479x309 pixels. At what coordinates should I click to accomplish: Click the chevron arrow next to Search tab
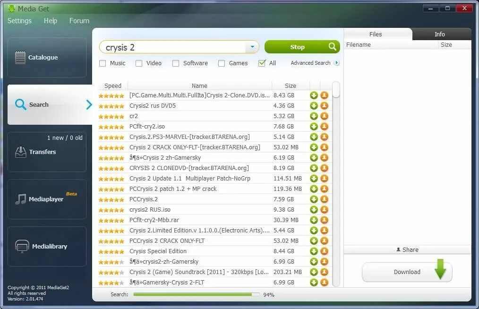(x=89, y=105)
